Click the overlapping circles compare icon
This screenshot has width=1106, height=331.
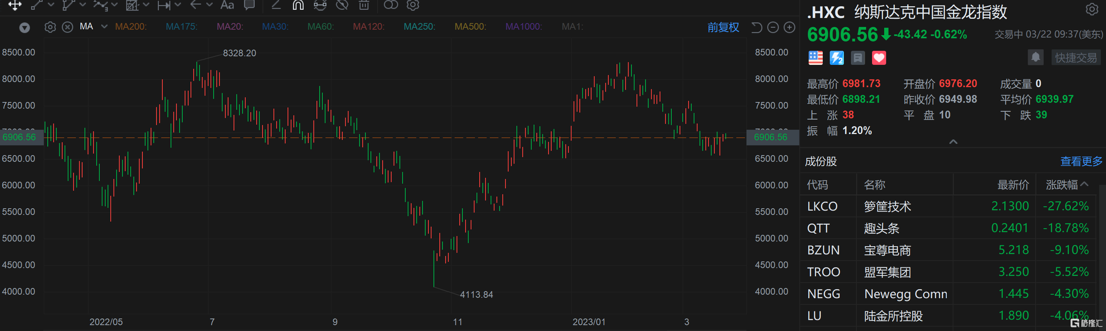(x=391, y=5)
